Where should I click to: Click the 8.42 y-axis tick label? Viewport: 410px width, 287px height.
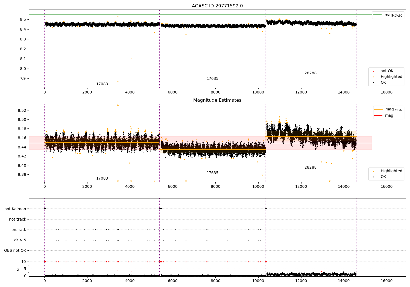[22, 156]
